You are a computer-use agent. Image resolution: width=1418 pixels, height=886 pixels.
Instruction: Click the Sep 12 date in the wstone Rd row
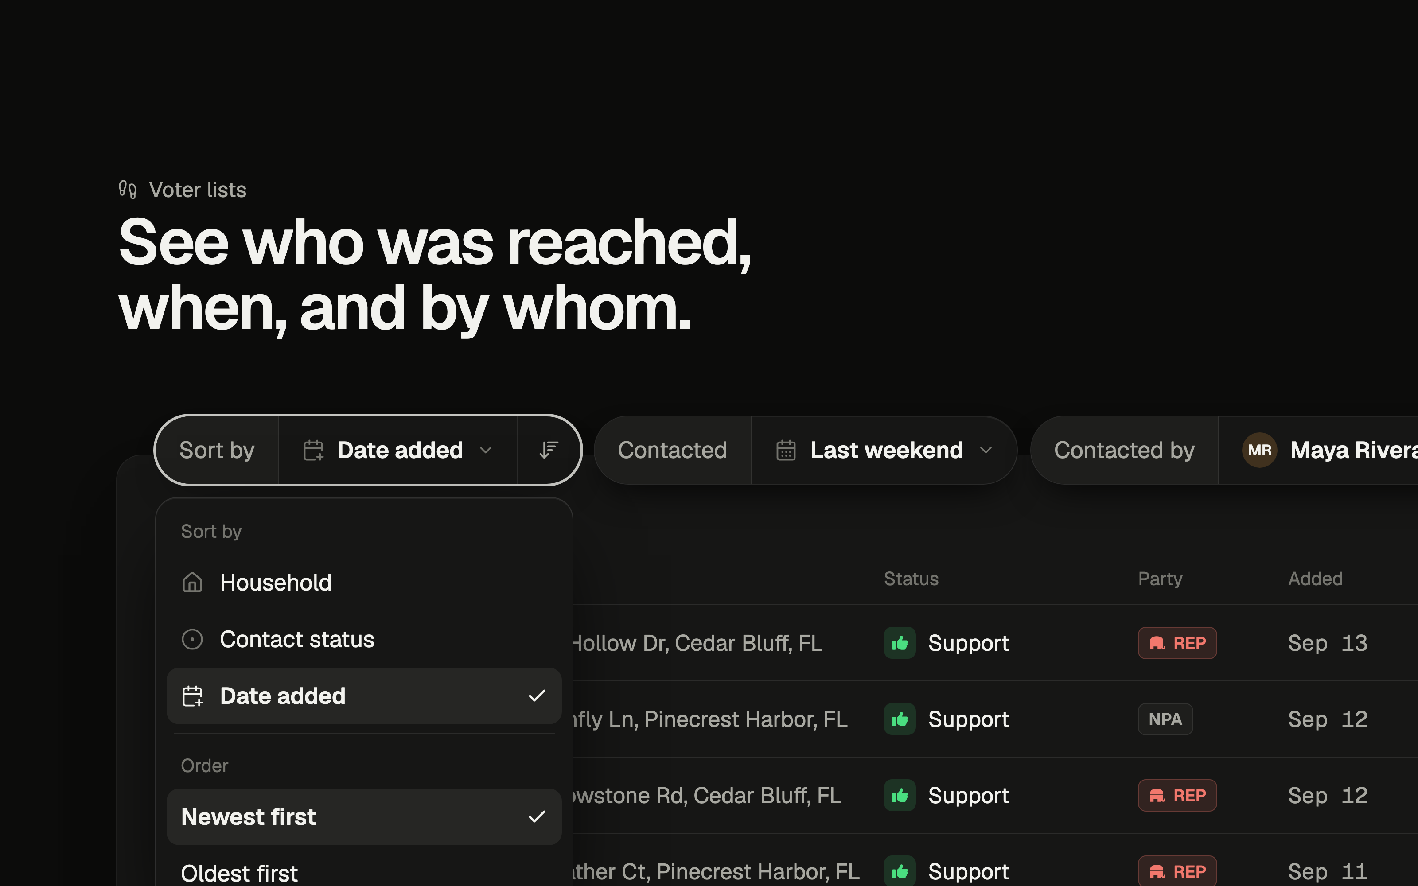1328,795
